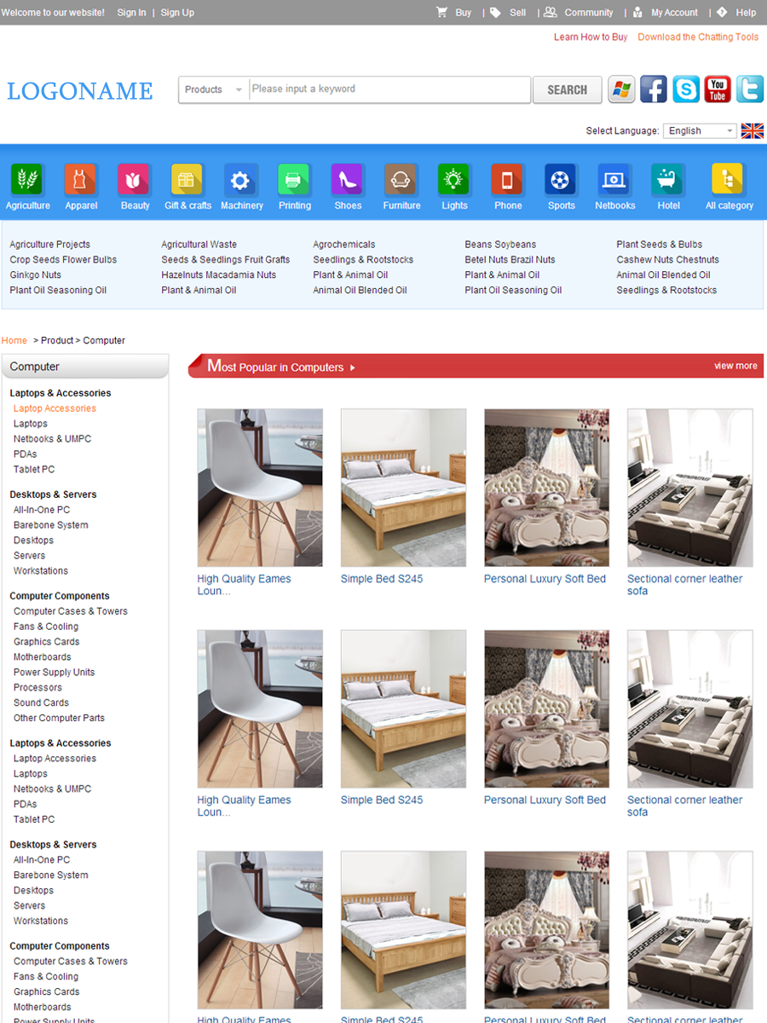Click Download the Chatting Tools link
This screenshot has width=767, height=1023.
pos(698,38)
